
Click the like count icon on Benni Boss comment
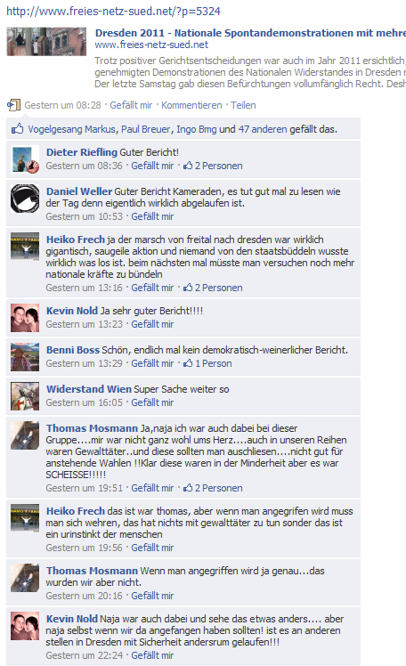[188, 363]
